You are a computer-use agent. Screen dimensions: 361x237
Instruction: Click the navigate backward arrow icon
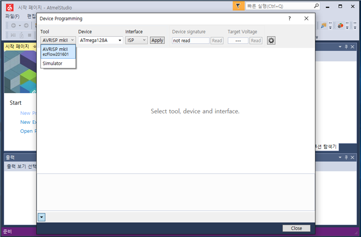13,25
